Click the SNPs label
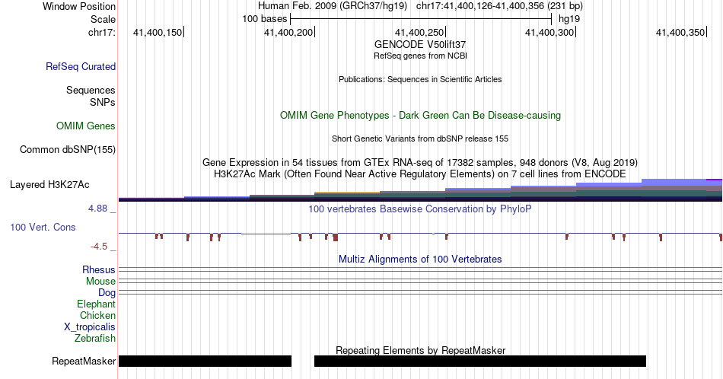723x379 pixels. tap(103, 102)
